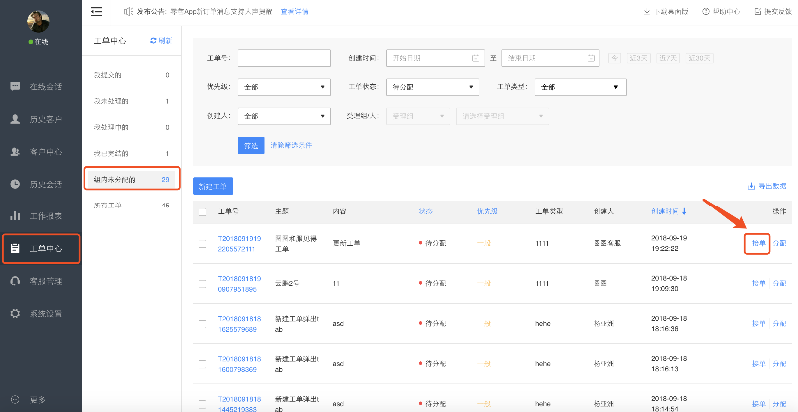Select 我未处理的 ticket list
The height and width of the screenshot is (412, 798).
[x=132, y=101]
